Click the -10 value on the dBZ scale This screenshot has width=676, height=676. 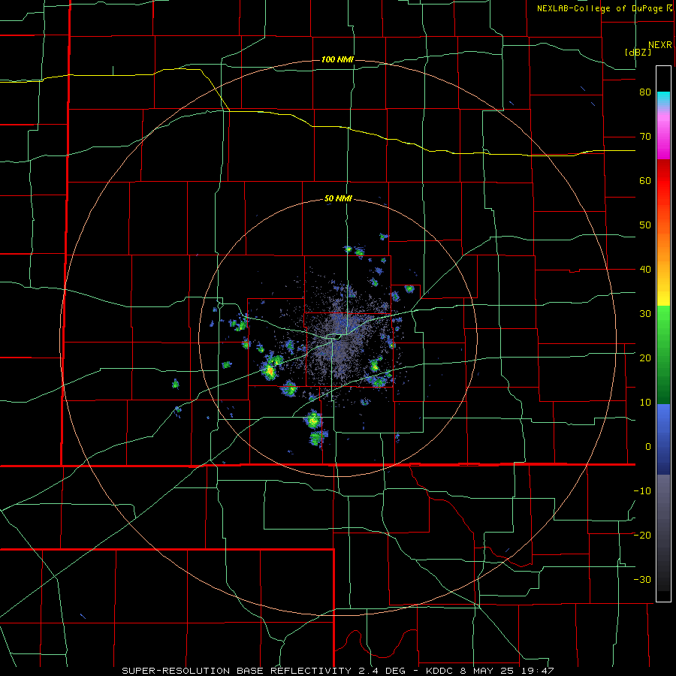642,490
